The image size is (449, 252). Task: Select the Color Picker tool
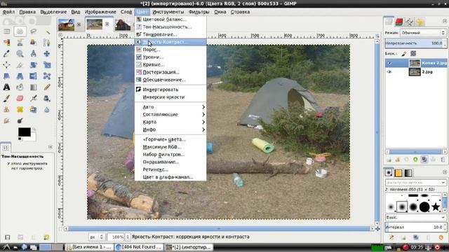(x=6, y=53)
